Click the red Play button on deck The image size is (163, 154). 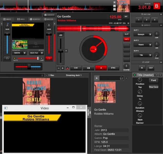click(101, 68)
